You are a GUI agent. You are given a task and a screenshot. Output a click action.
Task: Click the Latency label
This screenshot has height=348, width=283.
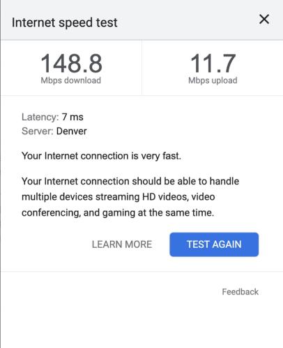tap(40, 117)
